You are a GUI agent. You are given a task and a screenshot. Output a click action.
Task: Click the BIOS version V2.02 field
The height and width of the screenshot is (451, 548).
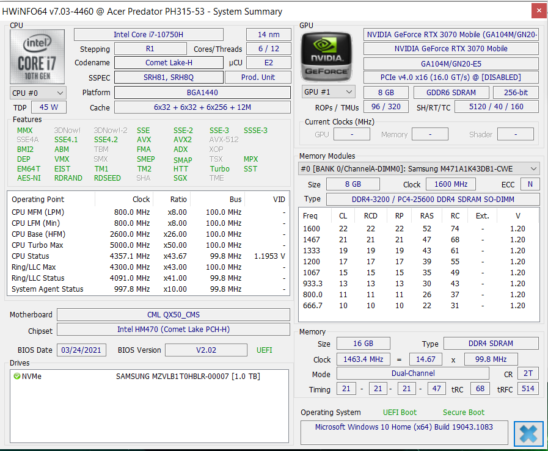click(x=206, y=350)
